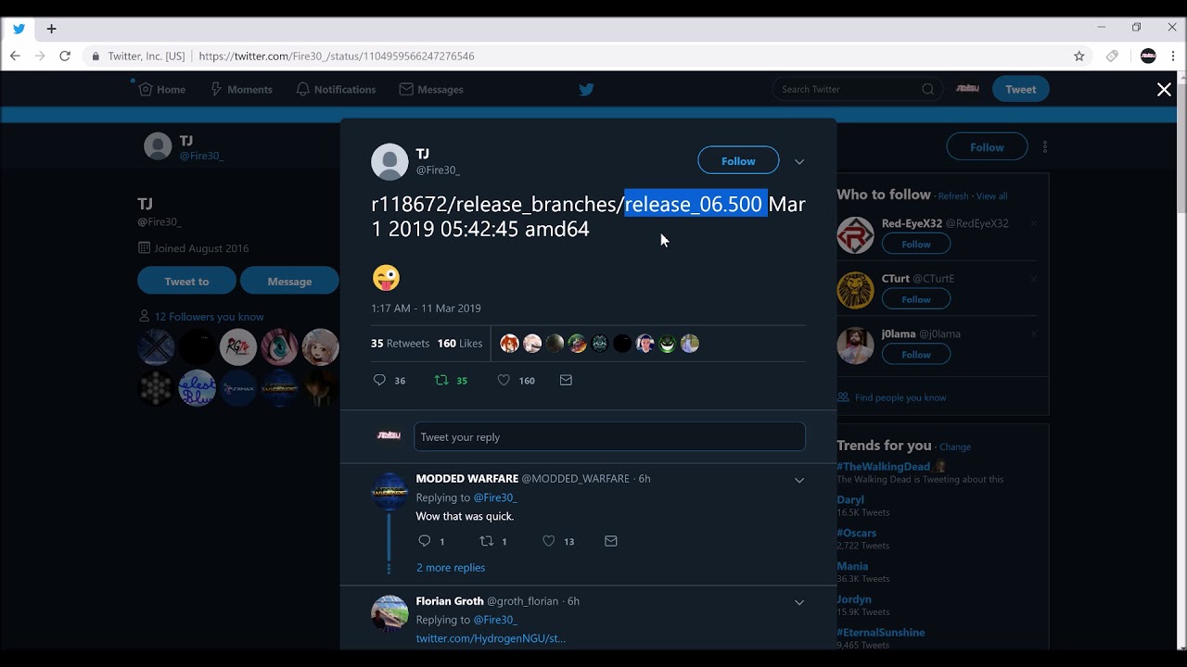
Task: Click the envelope icon under TJ's tweet
Action: pos(566,380)
